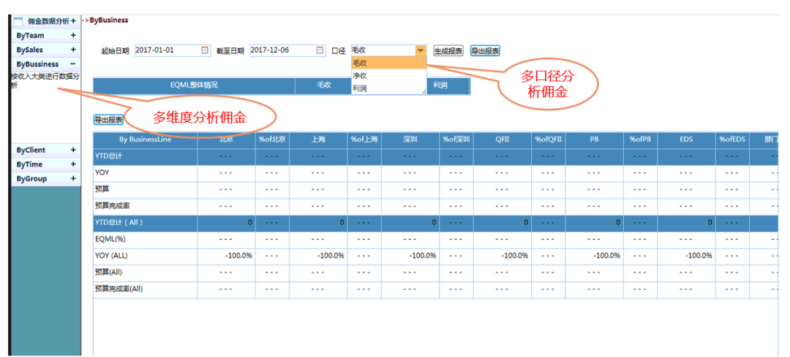Open the start date calendar picker

pos(205,50)
